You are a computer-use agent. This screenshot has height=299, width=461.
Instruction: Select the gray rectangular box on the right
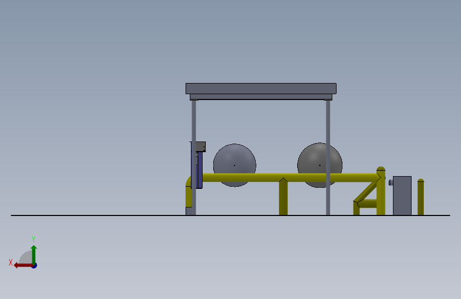click(402, 196)
